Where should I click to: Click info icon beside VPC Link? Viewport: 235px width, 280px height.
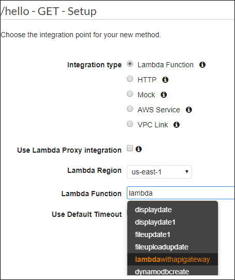pos(177,125)
